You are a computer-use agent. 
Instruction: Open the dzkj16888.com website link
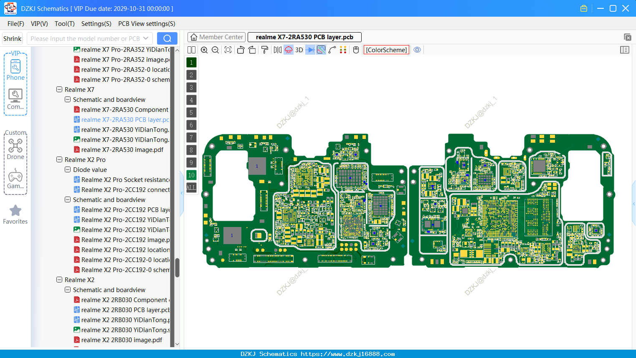347,354
